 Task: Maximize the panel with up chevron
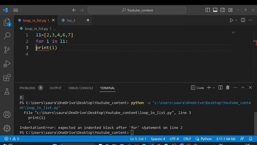click(243, 88)
